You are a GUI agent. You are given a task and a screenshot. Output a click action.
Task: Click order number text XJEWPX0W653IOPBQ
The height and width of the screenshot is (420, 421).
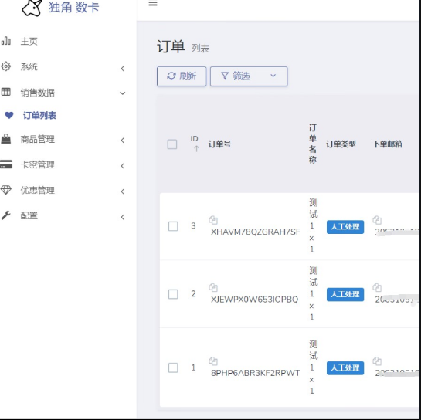tap(255, 300)
